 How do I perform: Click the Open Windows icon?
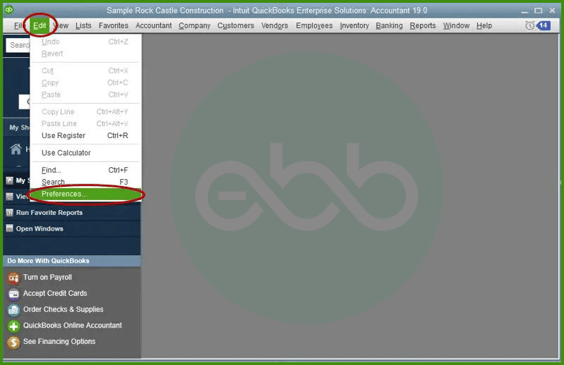click(10, 228)
